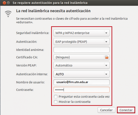The height and width of the screenshot is (115, 138).
Task: Click the 'EAP protegido (PEAP)' combo box
Action: [x=82, y=42]
